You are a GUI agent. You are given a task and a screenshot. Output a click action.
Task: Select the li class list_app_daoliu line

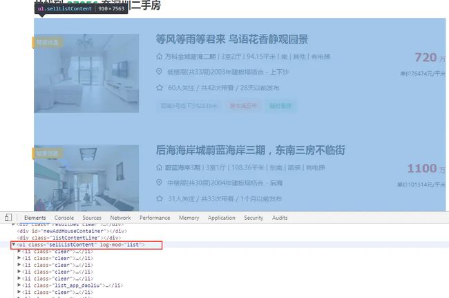(73, 286)
